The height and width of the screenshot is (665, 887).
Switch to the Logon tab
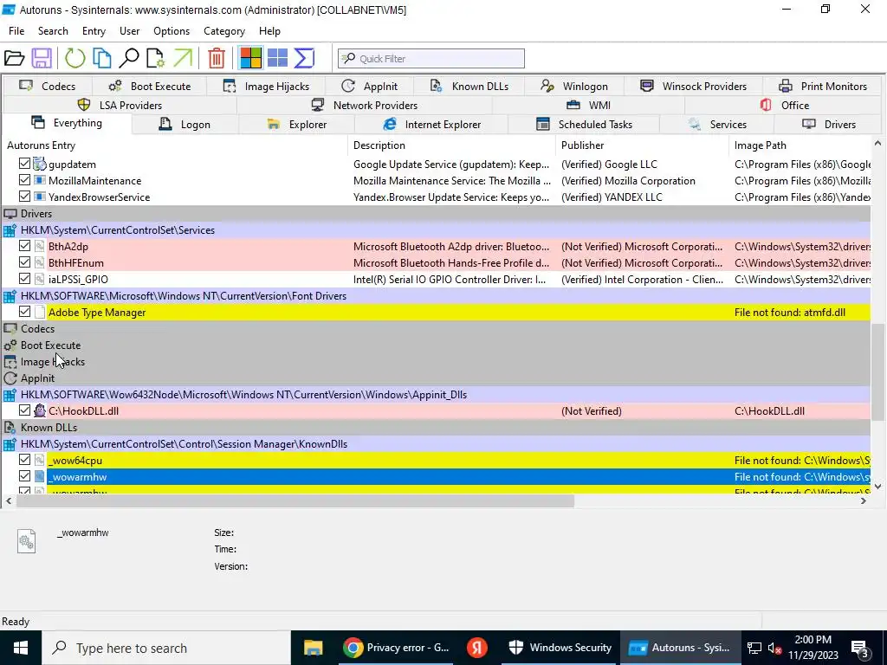[185, 125]
